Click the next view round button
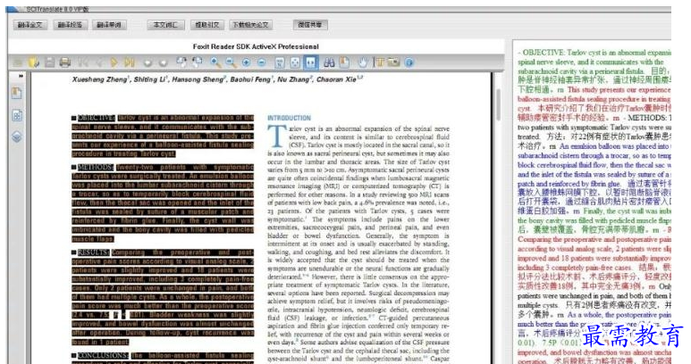691x364 pixels. coord(163,62)
